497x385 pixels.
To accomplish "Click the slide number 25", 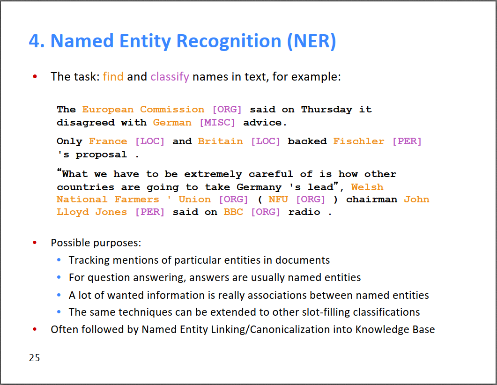I will click(x=34, y=358).
